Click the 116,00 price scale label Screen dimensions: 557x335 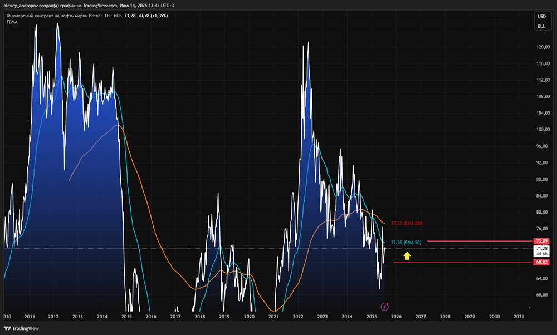click(543, 63)
